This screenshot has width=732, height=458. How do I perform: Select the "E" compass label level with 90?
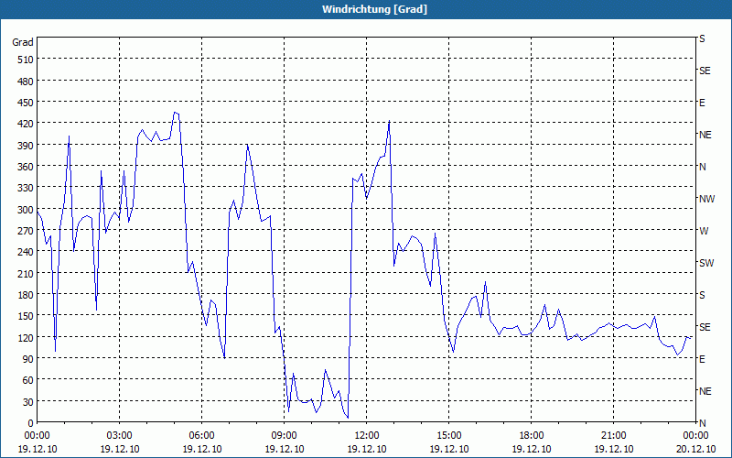pos(702,359)
